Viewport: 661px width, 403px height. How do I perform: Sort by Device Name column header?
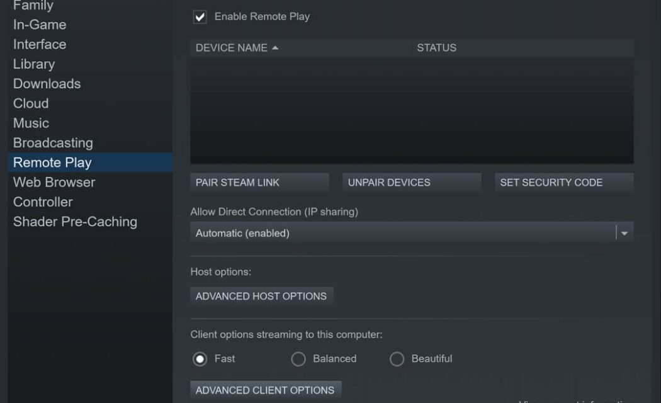[x=300, y=48]
